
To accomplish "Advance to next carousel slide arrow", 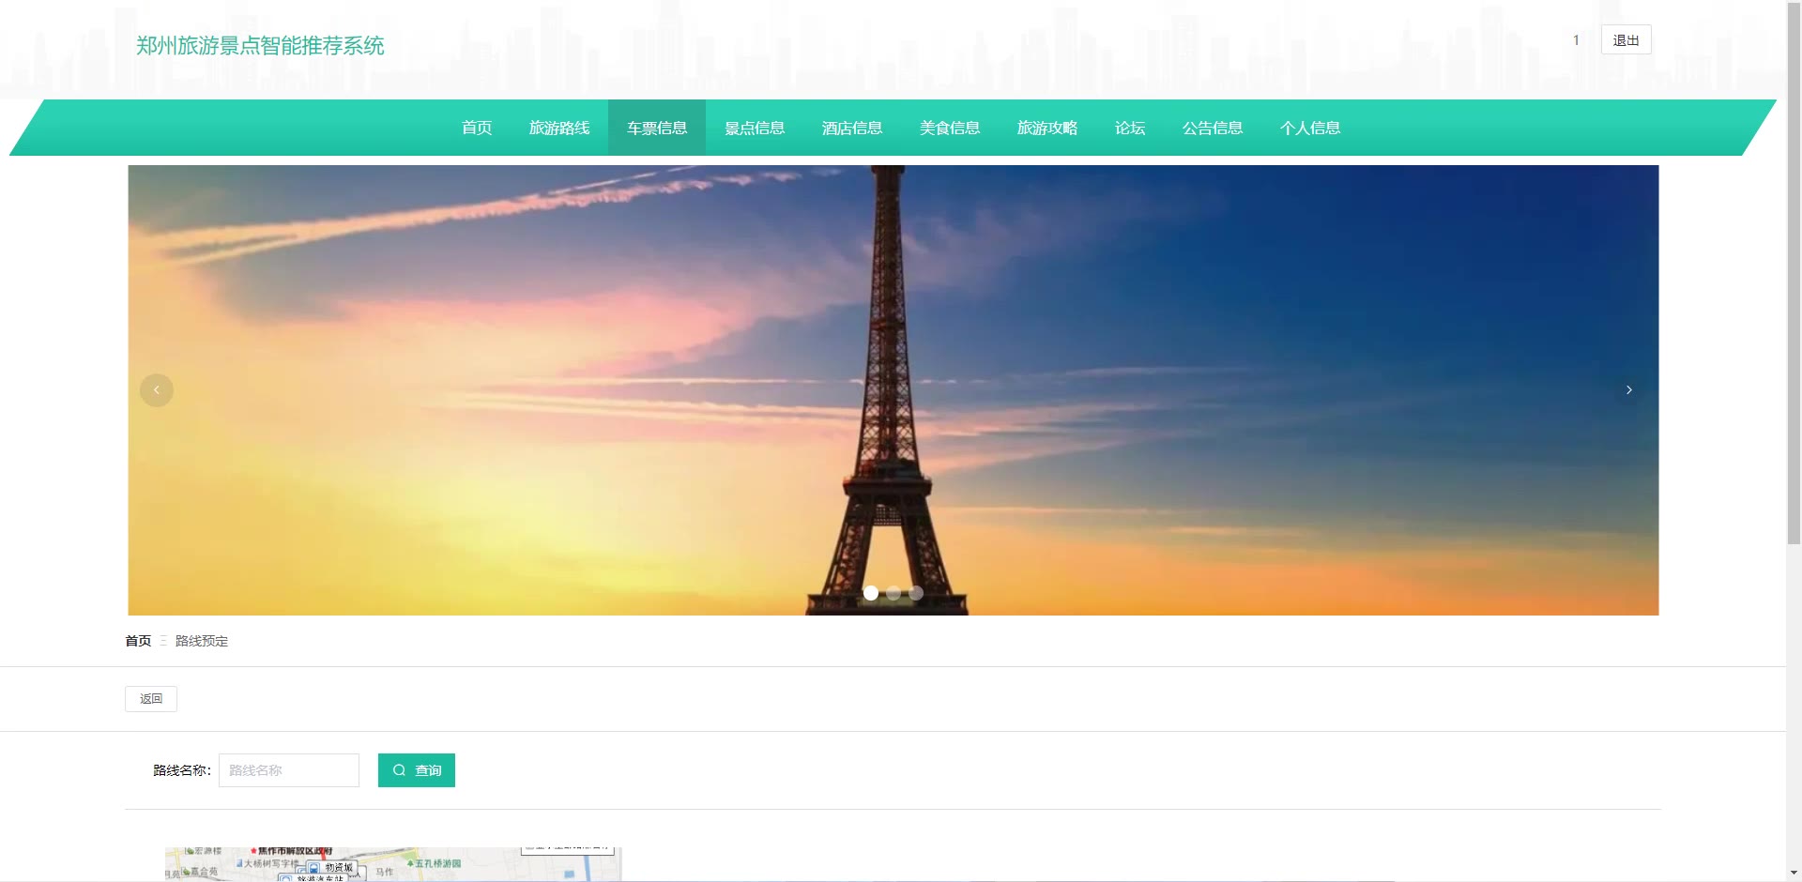I will pos(1629,390).
